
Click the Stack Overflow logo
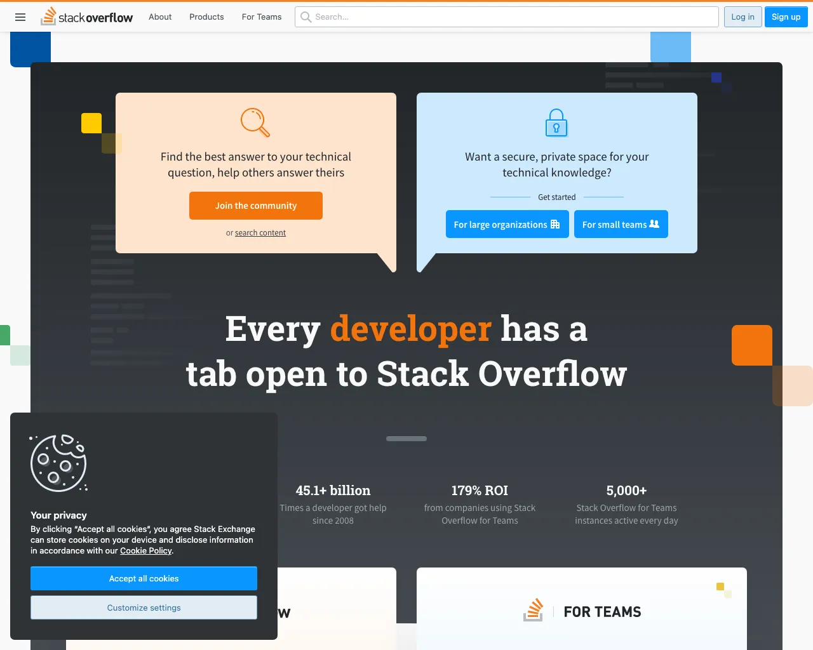87,17
